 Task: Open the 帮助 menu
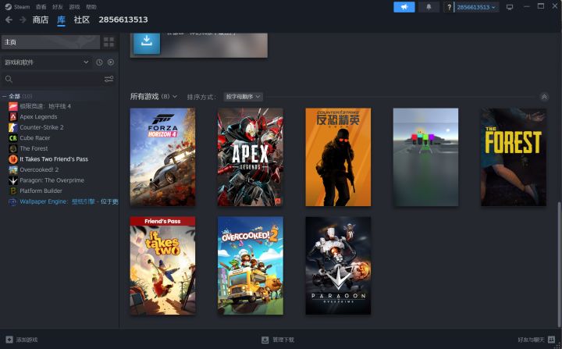91,7
